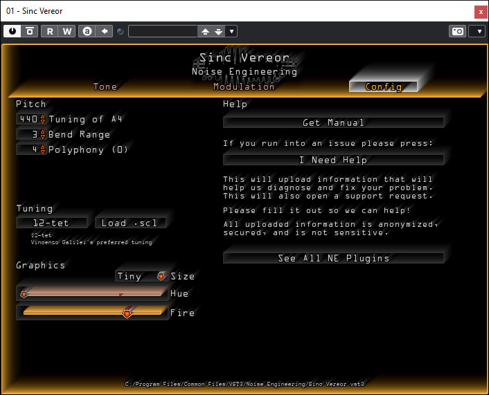Load the next preset with down arrow
Image resolution: width=489 pixels, height=395 pixels.
coord(218,31)
